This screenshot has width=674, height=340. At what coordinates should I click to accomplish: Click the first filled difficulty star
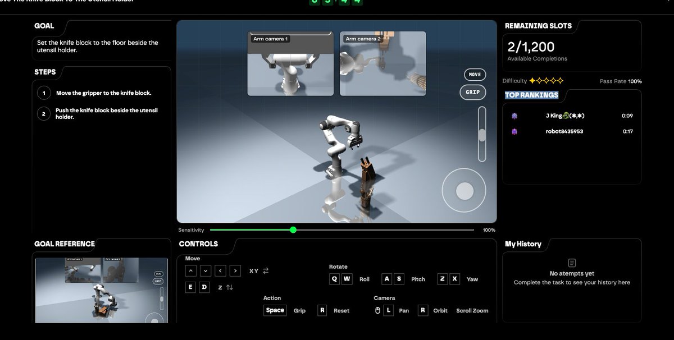[532, 81]
